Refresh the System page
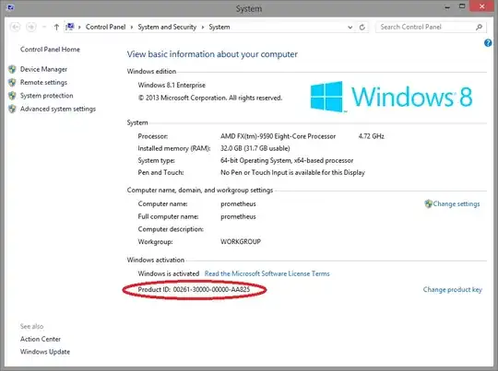Viewport: 498px width, 371px height. pos(362,28)
